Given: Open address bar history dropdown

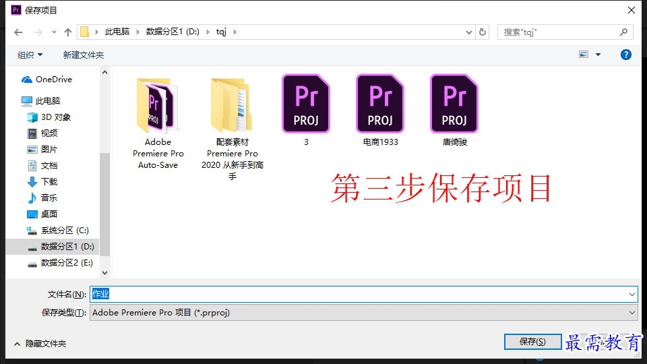Looking at the screenshot, I should click(x=469, y=32).
